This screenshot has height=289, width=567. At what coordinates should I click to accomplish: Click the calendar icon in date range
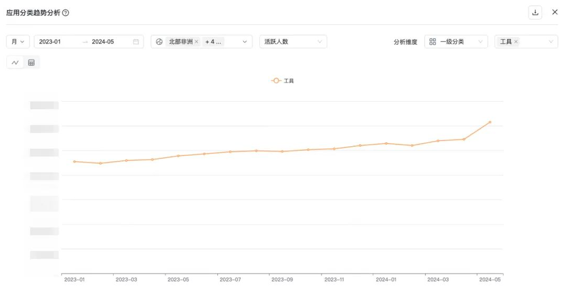point(136,42)
